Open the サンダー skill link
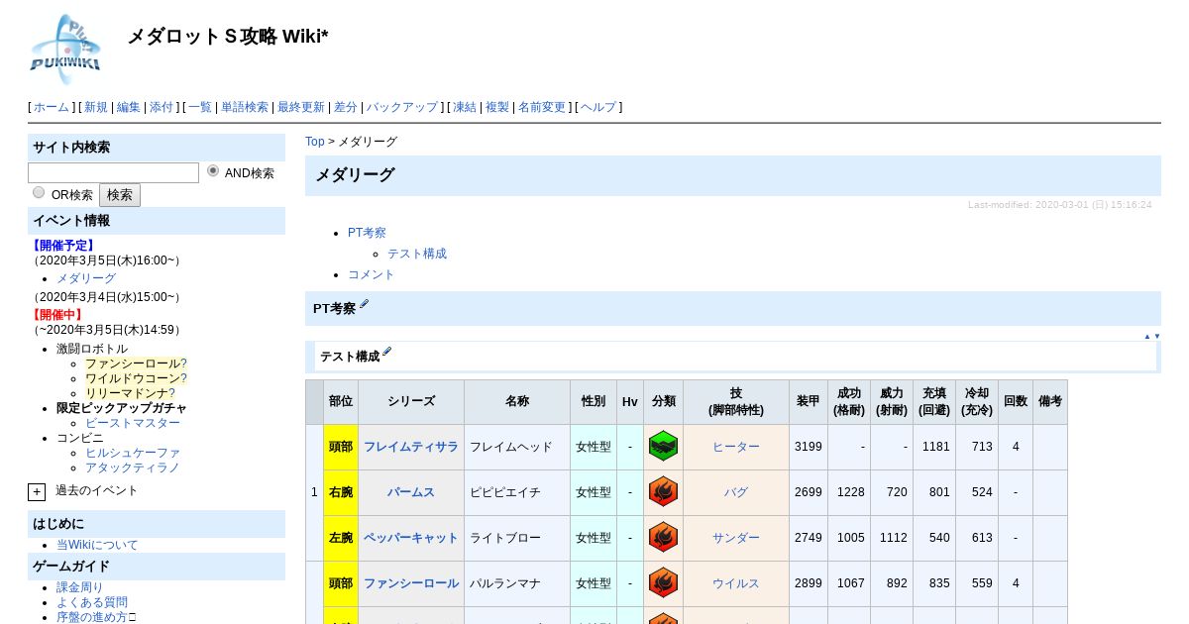Screen dimensions: 1189x624 click(736, 538)
